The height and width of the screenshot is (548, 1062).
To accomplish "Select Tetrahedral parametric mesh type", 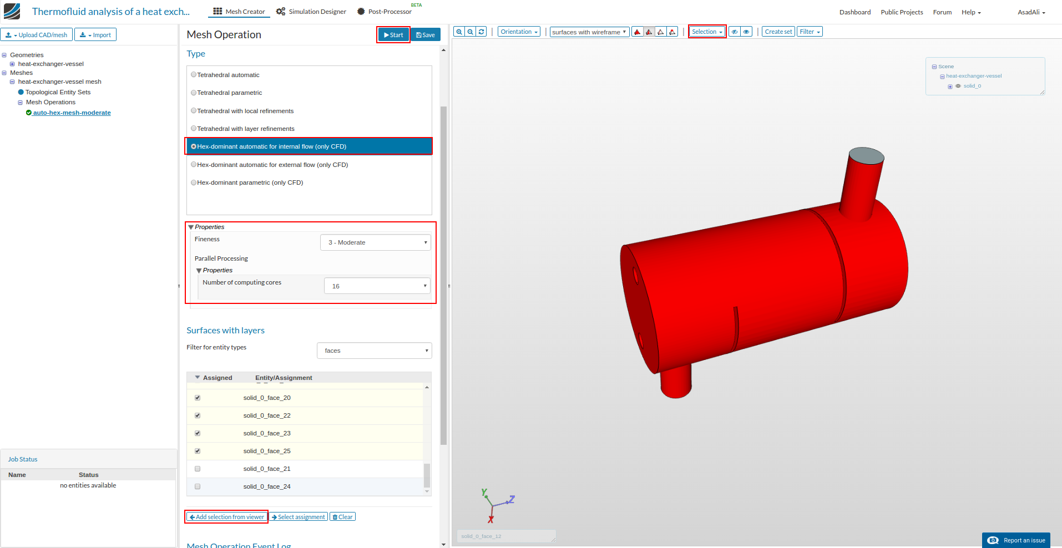I will tap(194, 93).
